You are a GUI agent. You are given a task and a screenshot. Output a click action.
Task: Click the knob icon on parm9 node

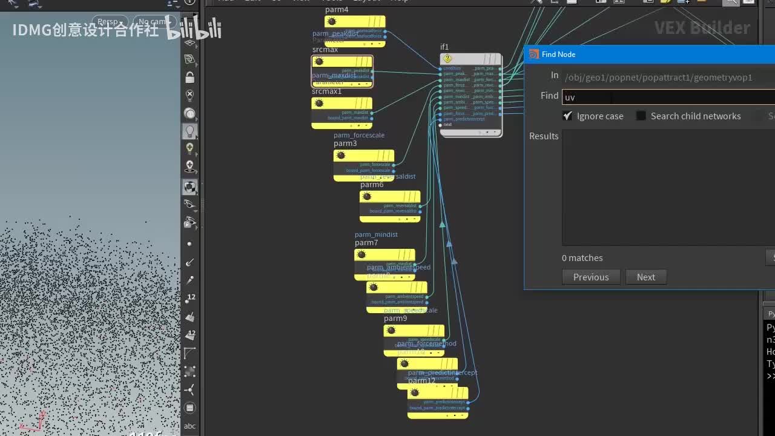pyautogui.click(x=391, y=330)
